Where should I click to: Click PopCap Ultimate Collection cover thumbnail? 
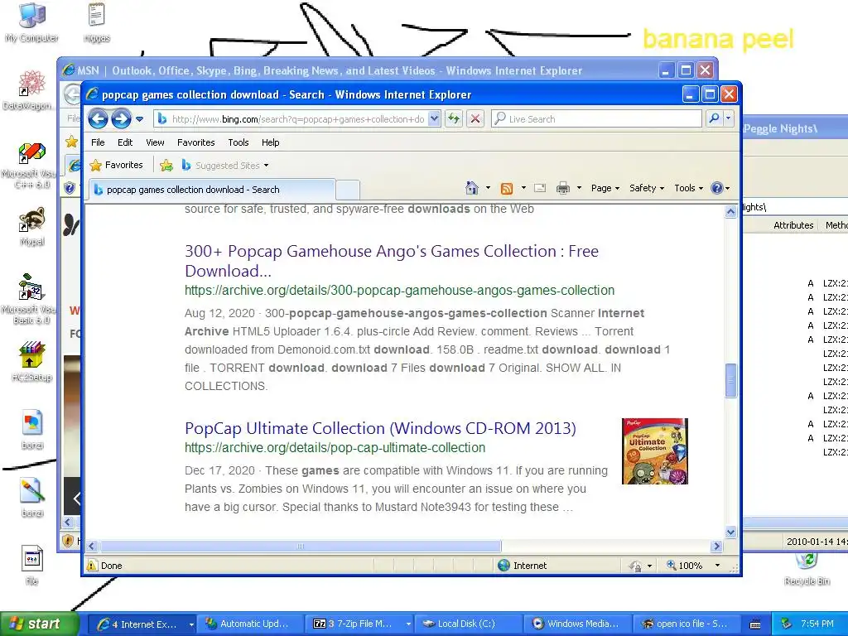(x=654, y=451)
